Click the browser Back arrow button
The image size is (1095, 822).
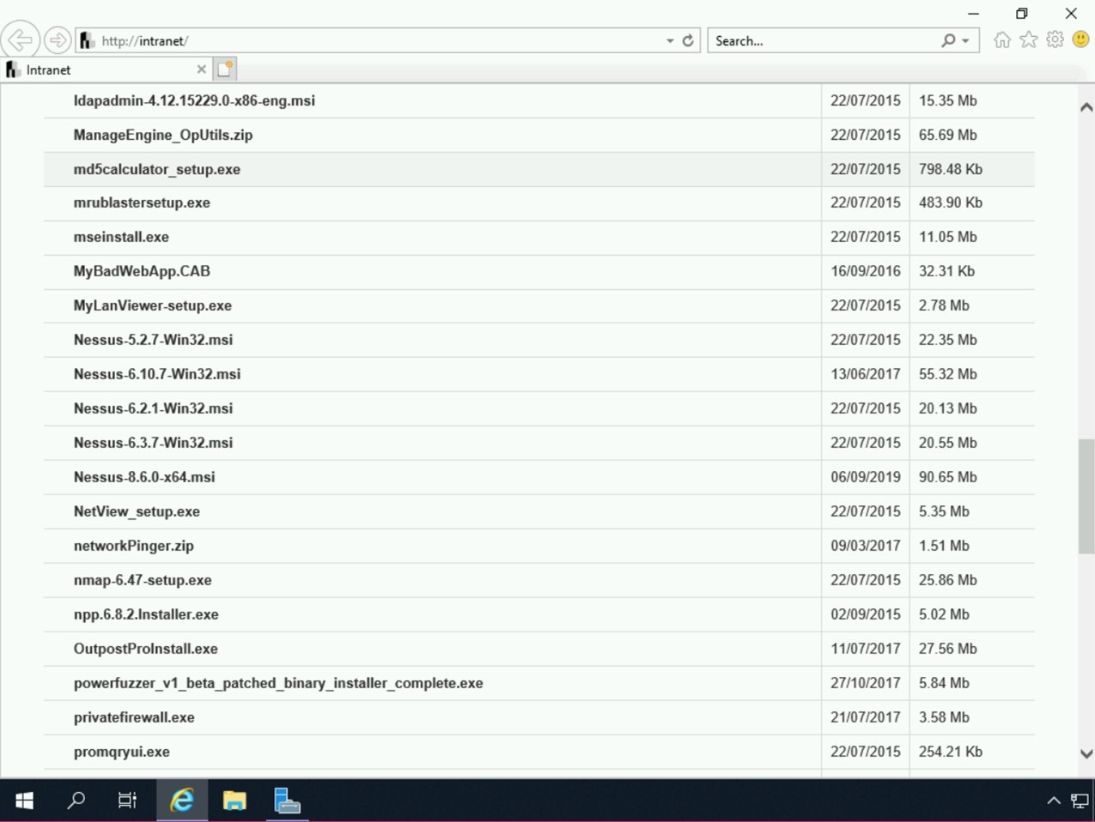coord(21,40)
